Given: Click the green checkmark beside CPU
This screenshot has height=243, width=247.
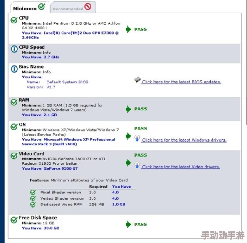Looking at the screenshot, I should [x=14, y=20].
